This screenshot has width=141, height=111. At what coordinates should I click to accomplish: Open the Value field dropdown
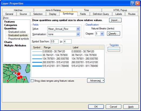78,29
